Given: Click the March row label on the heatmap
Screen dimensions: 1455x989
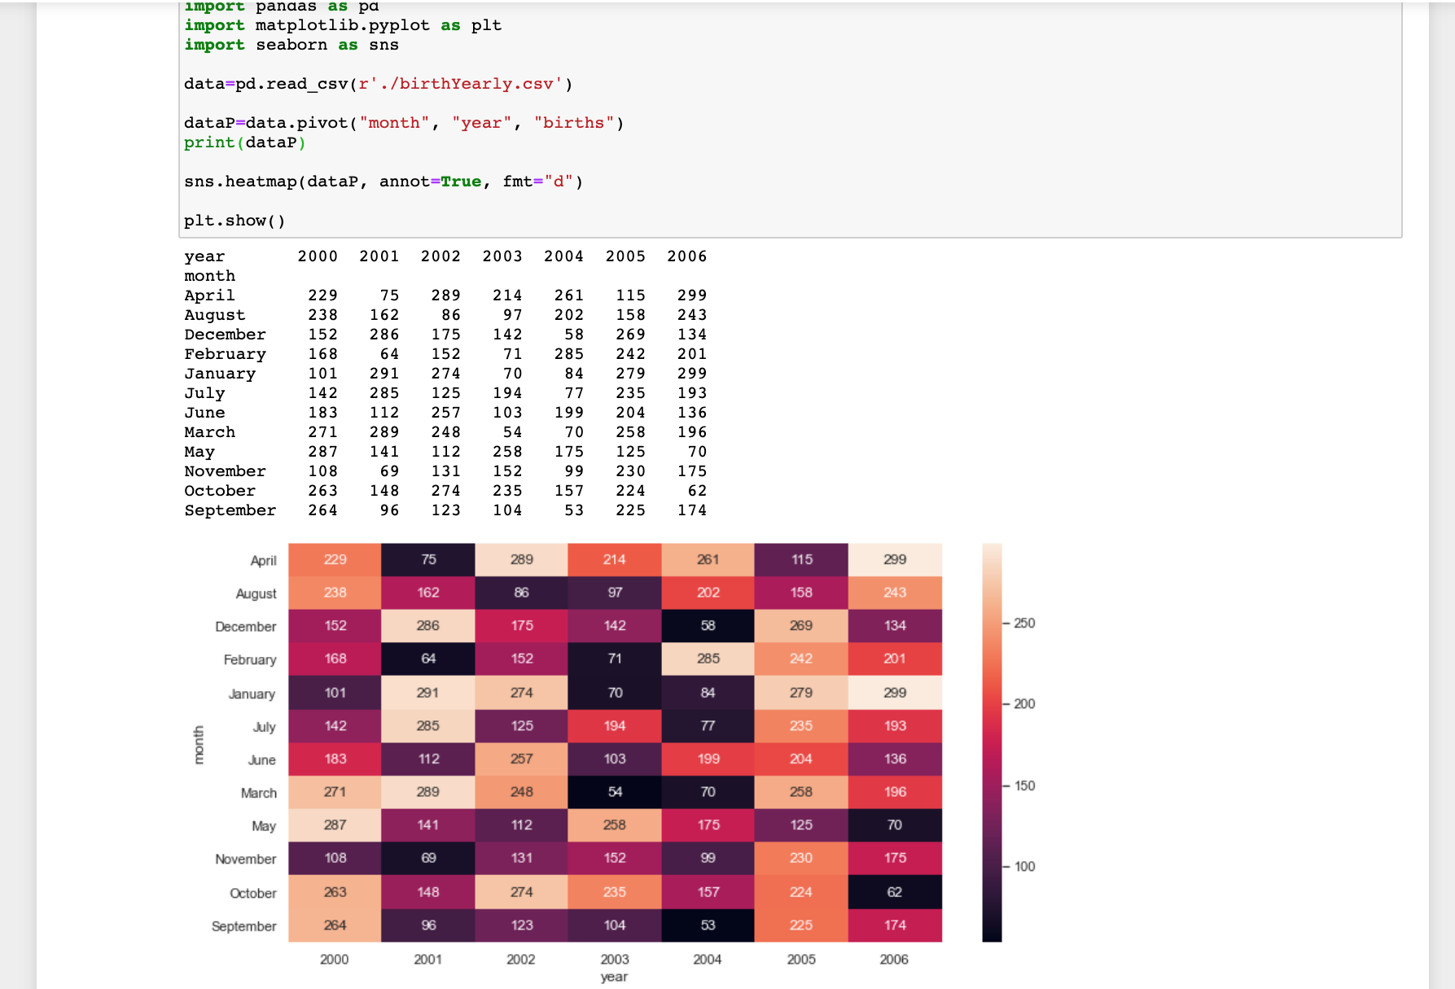Looking at the screenshot, I should click(260, 792).
